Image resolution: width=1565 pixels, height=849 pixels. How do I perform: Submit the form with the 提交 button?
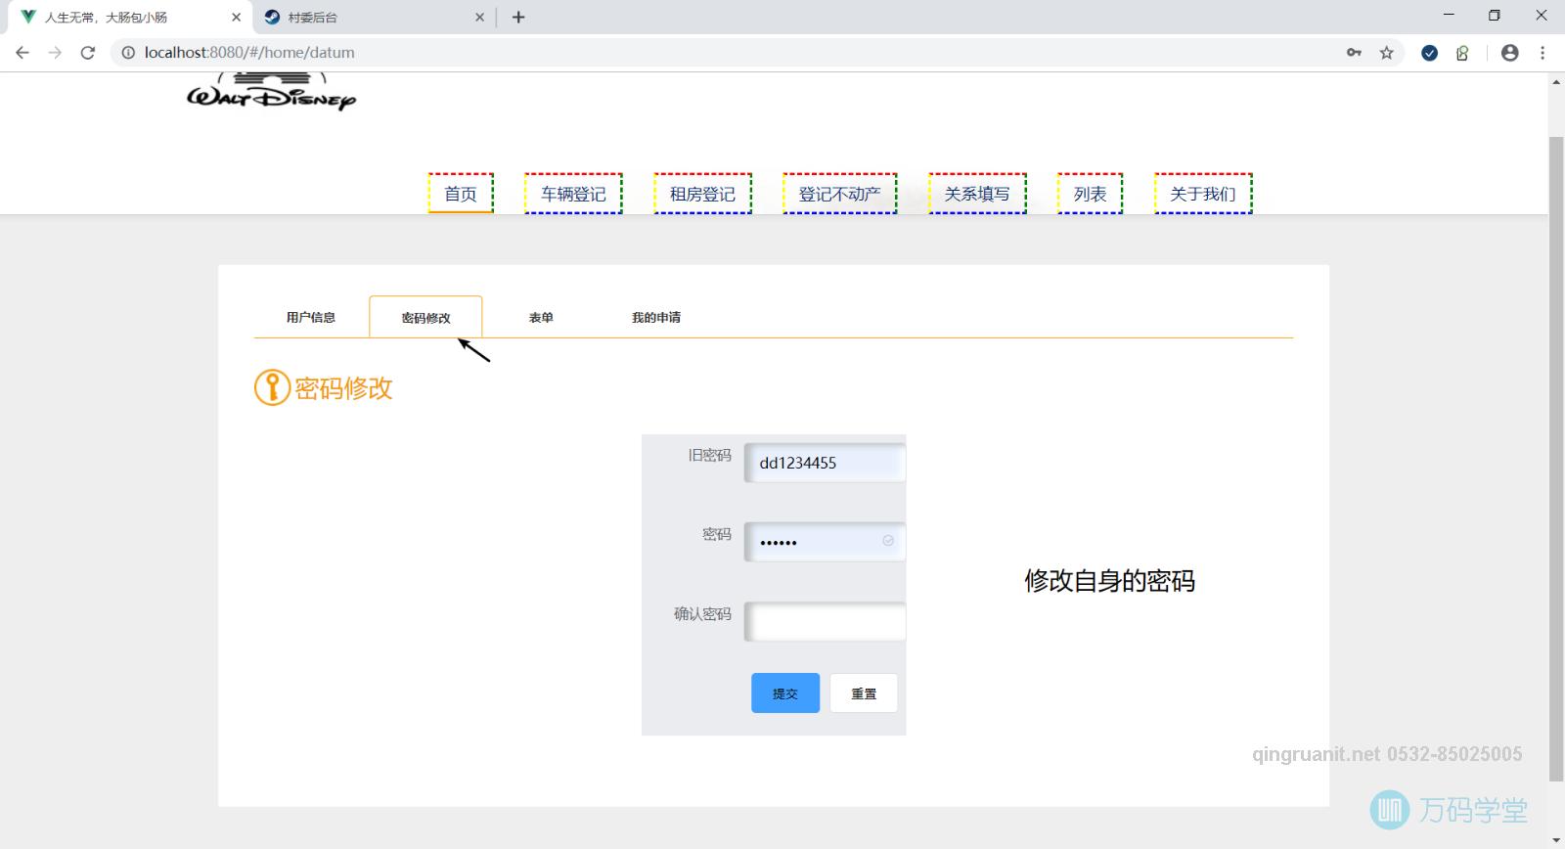[785, 693]
